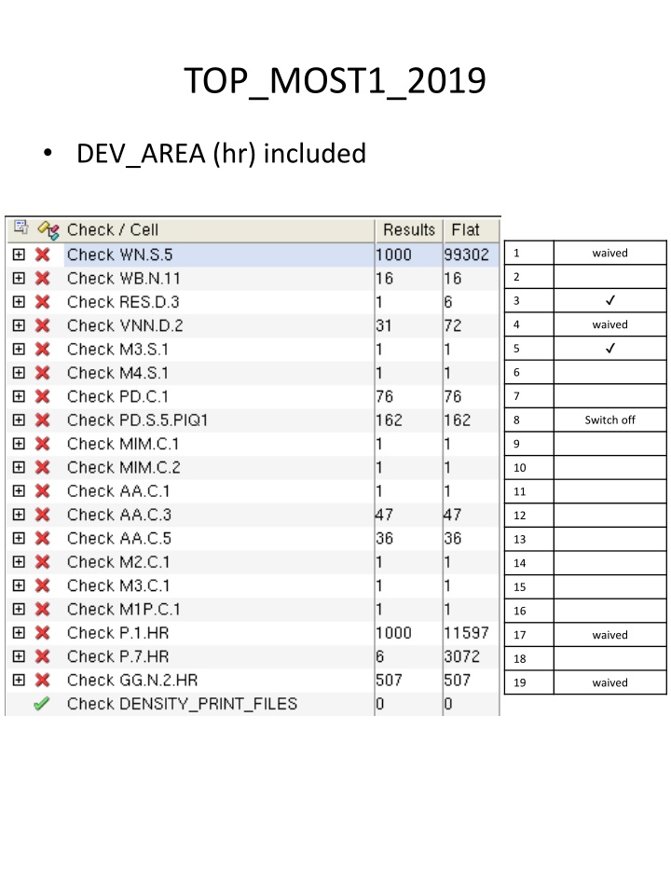This screenshot has height=895, width=671.
Task: Click red X icon of Check P.1.HR
Action: (x=42, y=633)
